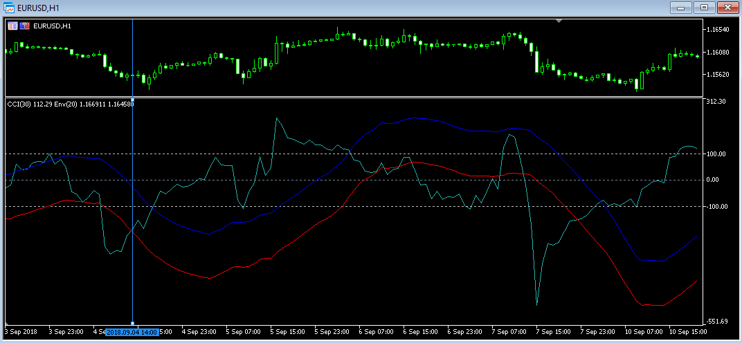The height and width of the screenshot is (343, 742).
Task: Open the Market Depth panel icon on chart
Action: tap(12, 26)
